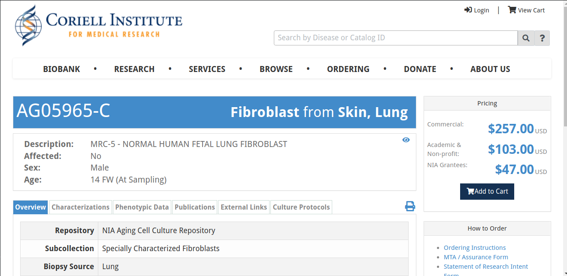Focus the Search by Disease or Catalog ID field
Screen dimensions: 567x276
coord(396,38)
